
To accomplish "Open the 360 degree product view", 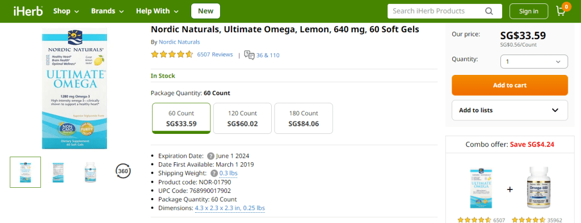I will coord(123,171).
